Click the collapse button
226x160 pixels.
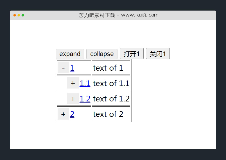pyautogui.click(x=102, y=54)
